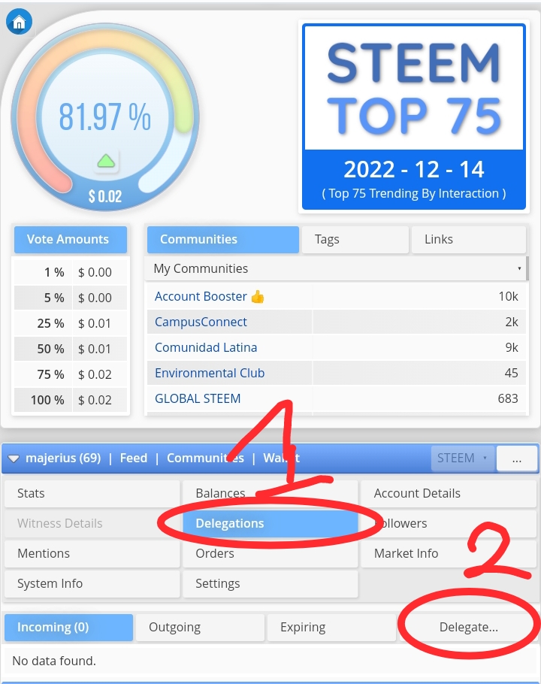Open the Balances section
The image size is (541, 684).
[x=270, y=493]
